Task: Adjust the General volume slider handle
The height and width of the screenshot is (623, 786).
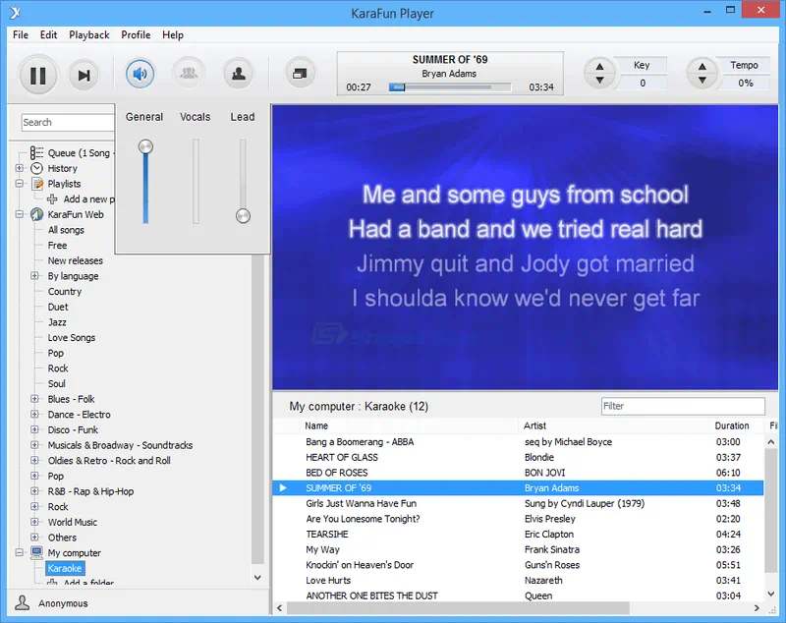Action: [x=145, y=146]
